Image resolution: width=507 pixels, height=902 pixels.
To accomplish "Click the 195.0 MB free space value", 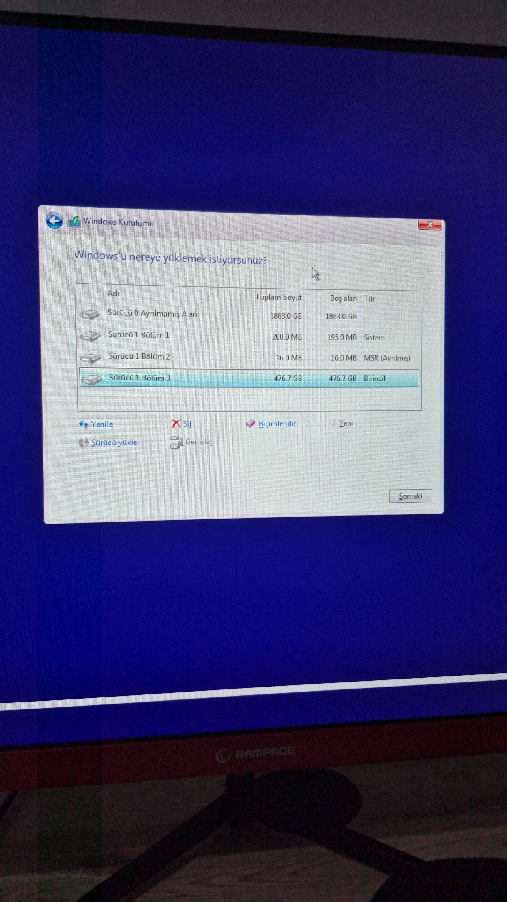I will [x=342, y=337].
